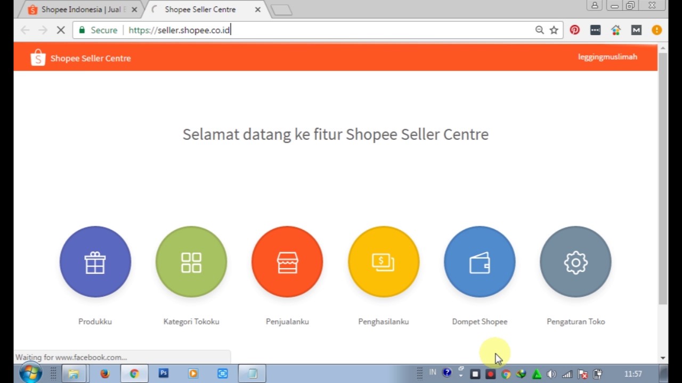
Task: Open the Dompet Shopee wallet icon
Action: click(x=480, y=262)
